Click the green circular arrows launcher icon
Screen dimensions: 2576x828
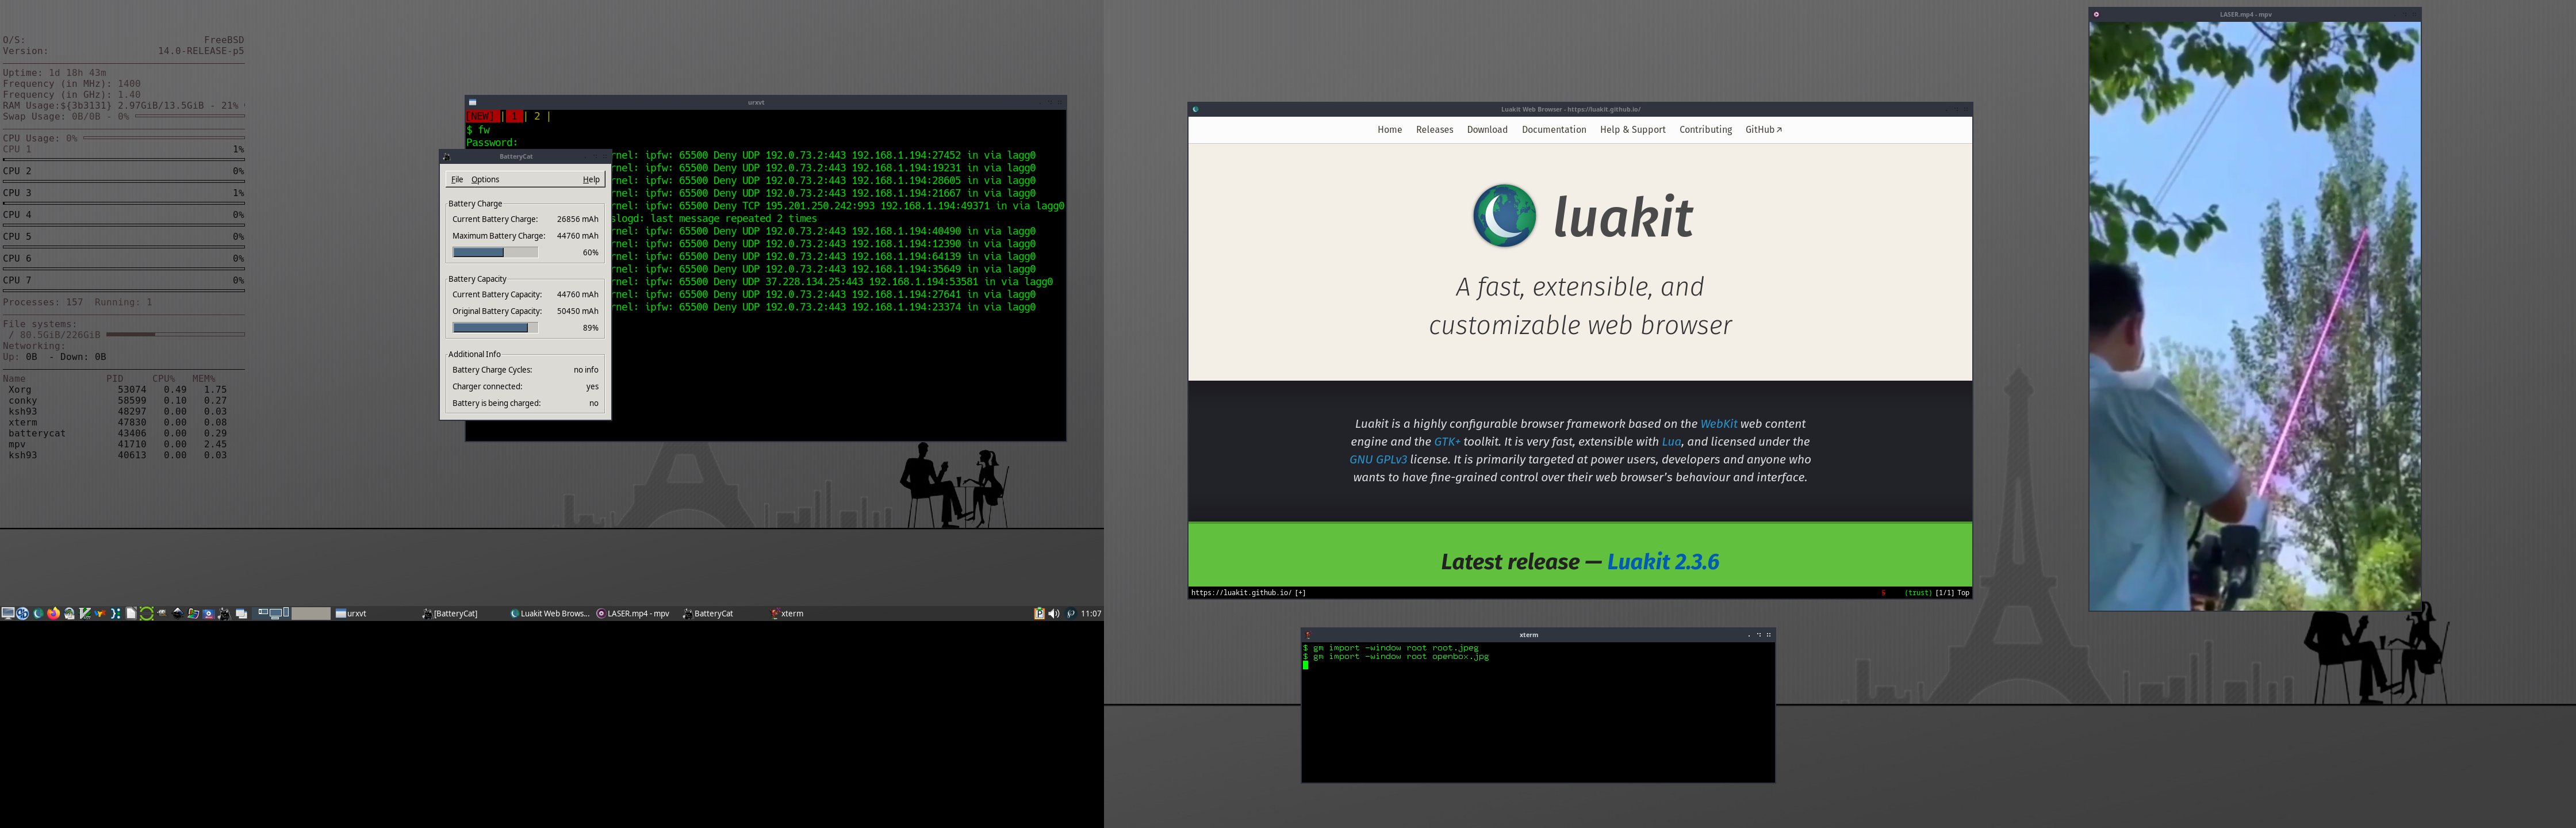tap(146, 613)
